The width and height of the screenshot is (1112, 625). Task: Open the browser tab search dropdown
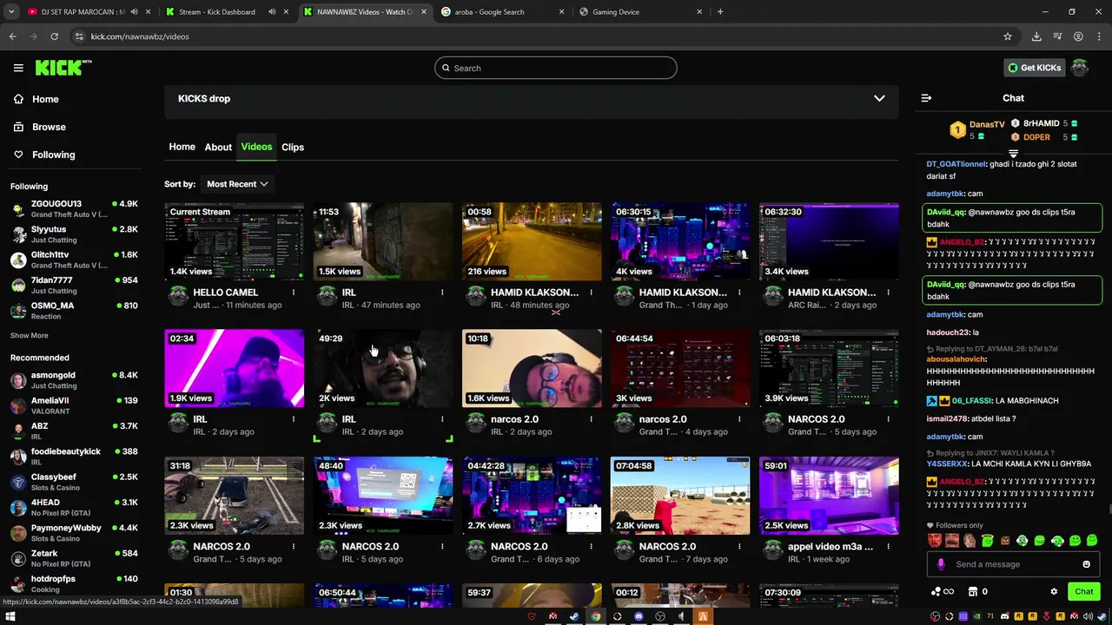coord(10,12)
